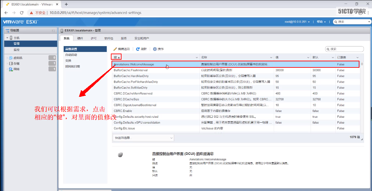Open the Key column dropdown arrow
The image size is (372, 191).
[x=197, y=57]
